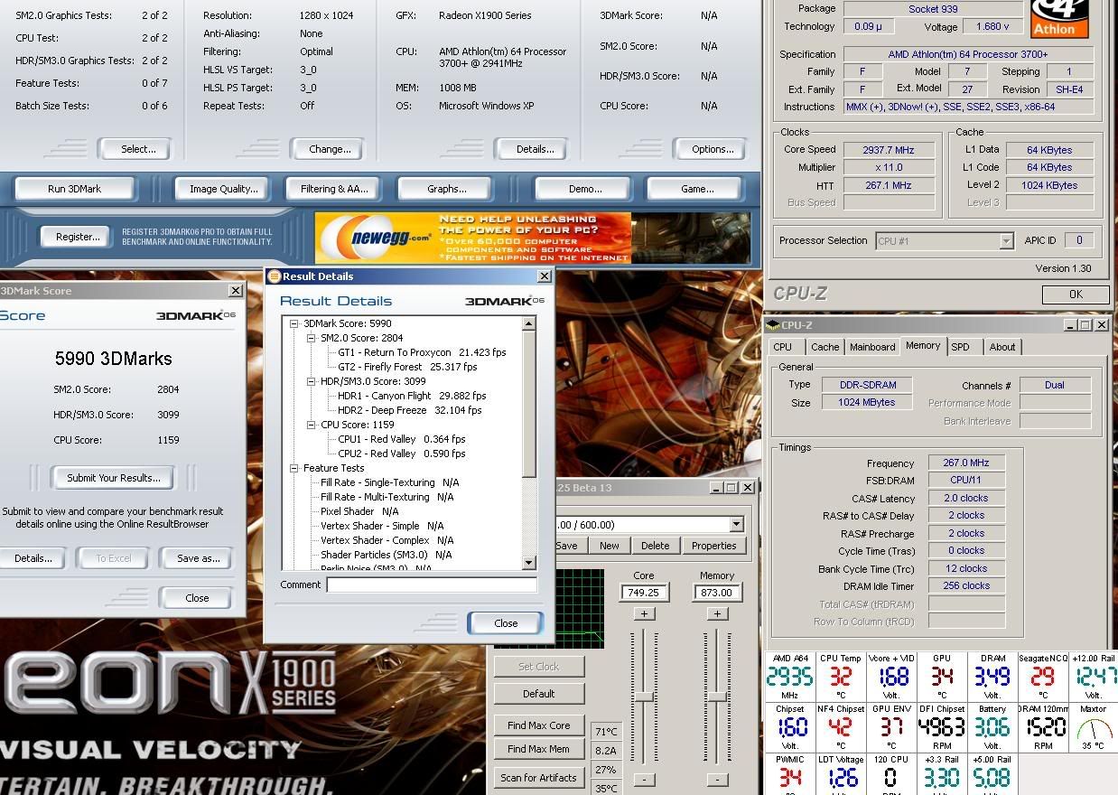Click the Memory clock slider handle
1118x795 pixels.
(x=717, y=697)
